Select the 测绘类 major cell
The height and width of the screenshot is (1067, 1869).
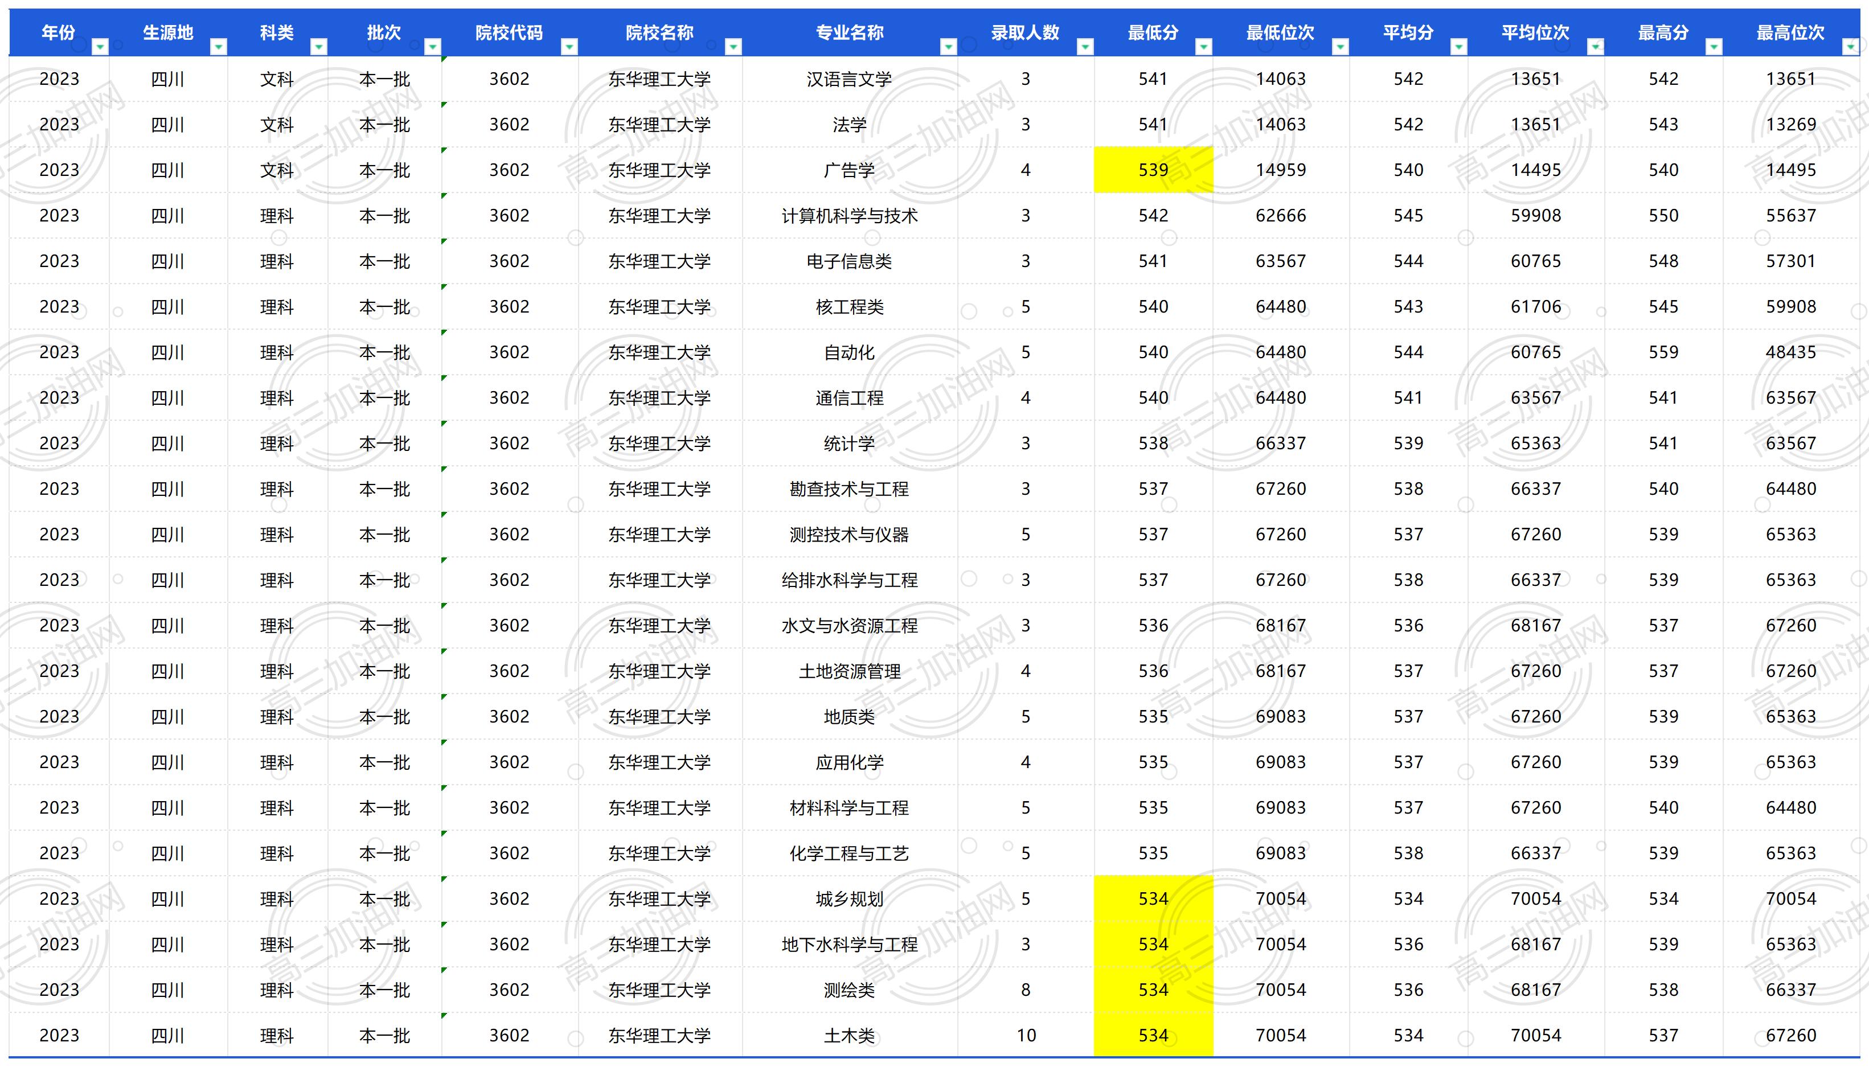coord(850,990)
